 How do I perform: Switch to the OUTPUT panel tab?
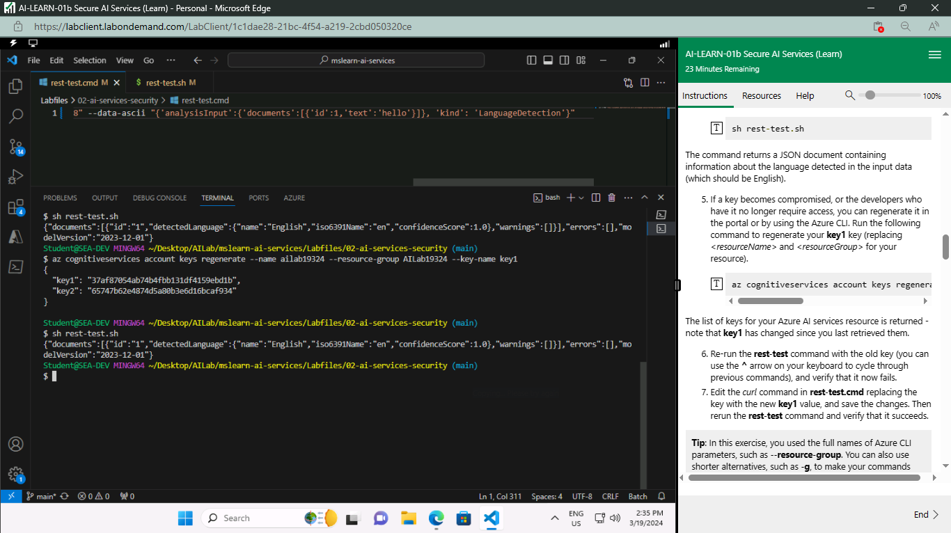[105, 198]
